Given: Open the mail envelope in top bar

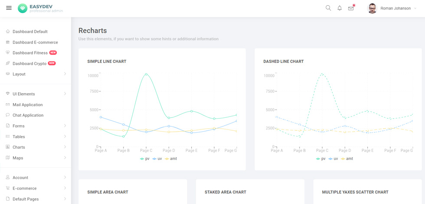Looking at the screenshot, I should click(x=351, y=8).
